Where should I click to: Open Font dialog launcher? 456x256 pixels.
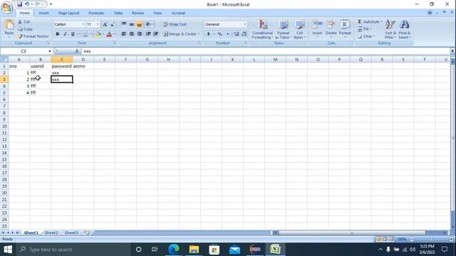tap(115, 43)
